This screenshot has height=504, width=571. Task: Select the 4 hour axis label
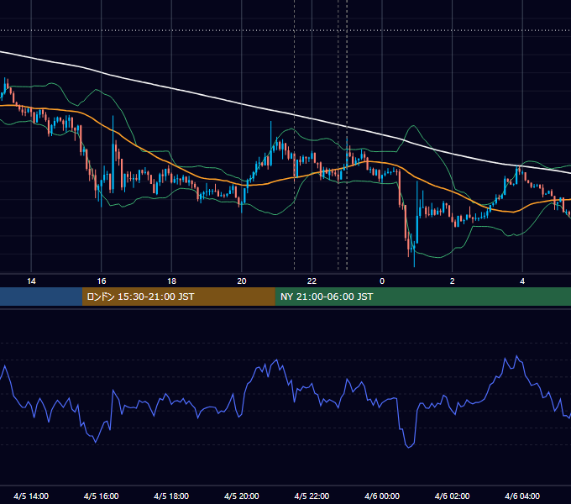[522, 281]
